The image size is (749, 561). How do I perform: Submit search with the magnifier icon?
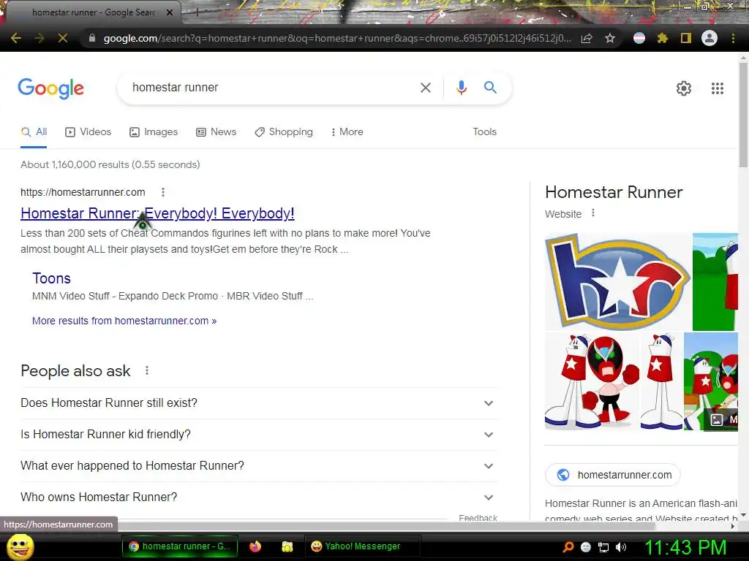tap(490, 88)
